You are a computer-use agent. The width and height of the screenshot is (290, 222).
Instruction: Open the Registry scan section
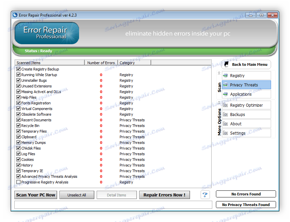coord(246,75)
